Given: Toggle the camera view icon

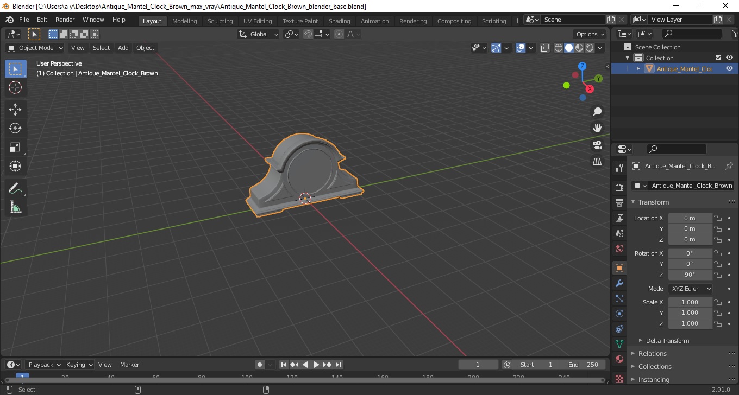Looking at the screenshot, I should pyautogui.click(x=597, y=145).
